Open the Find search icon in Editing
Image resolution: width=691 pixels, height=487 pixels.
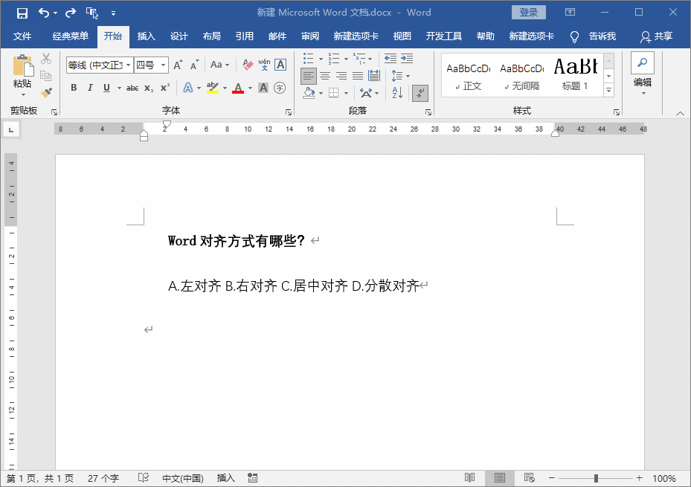(643, 63)
